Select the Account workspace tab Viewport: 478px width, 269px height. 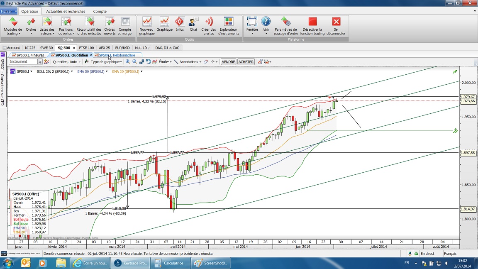(12, 48)
